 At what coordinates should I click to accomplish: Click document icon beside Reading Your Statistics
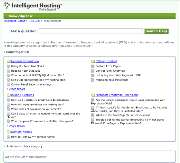(x=8, y=71)
